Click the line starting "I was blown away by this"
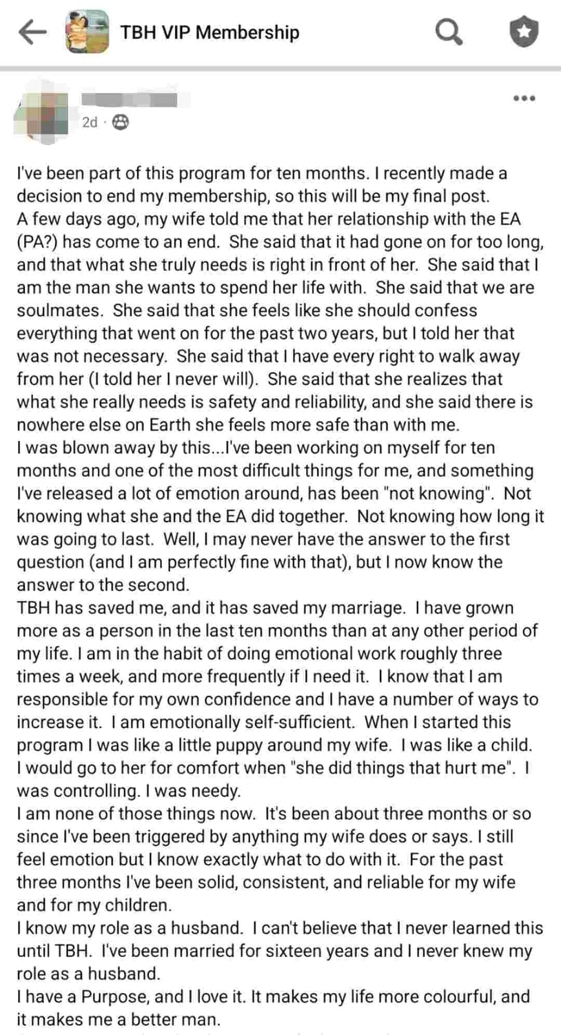 [256, 448]
